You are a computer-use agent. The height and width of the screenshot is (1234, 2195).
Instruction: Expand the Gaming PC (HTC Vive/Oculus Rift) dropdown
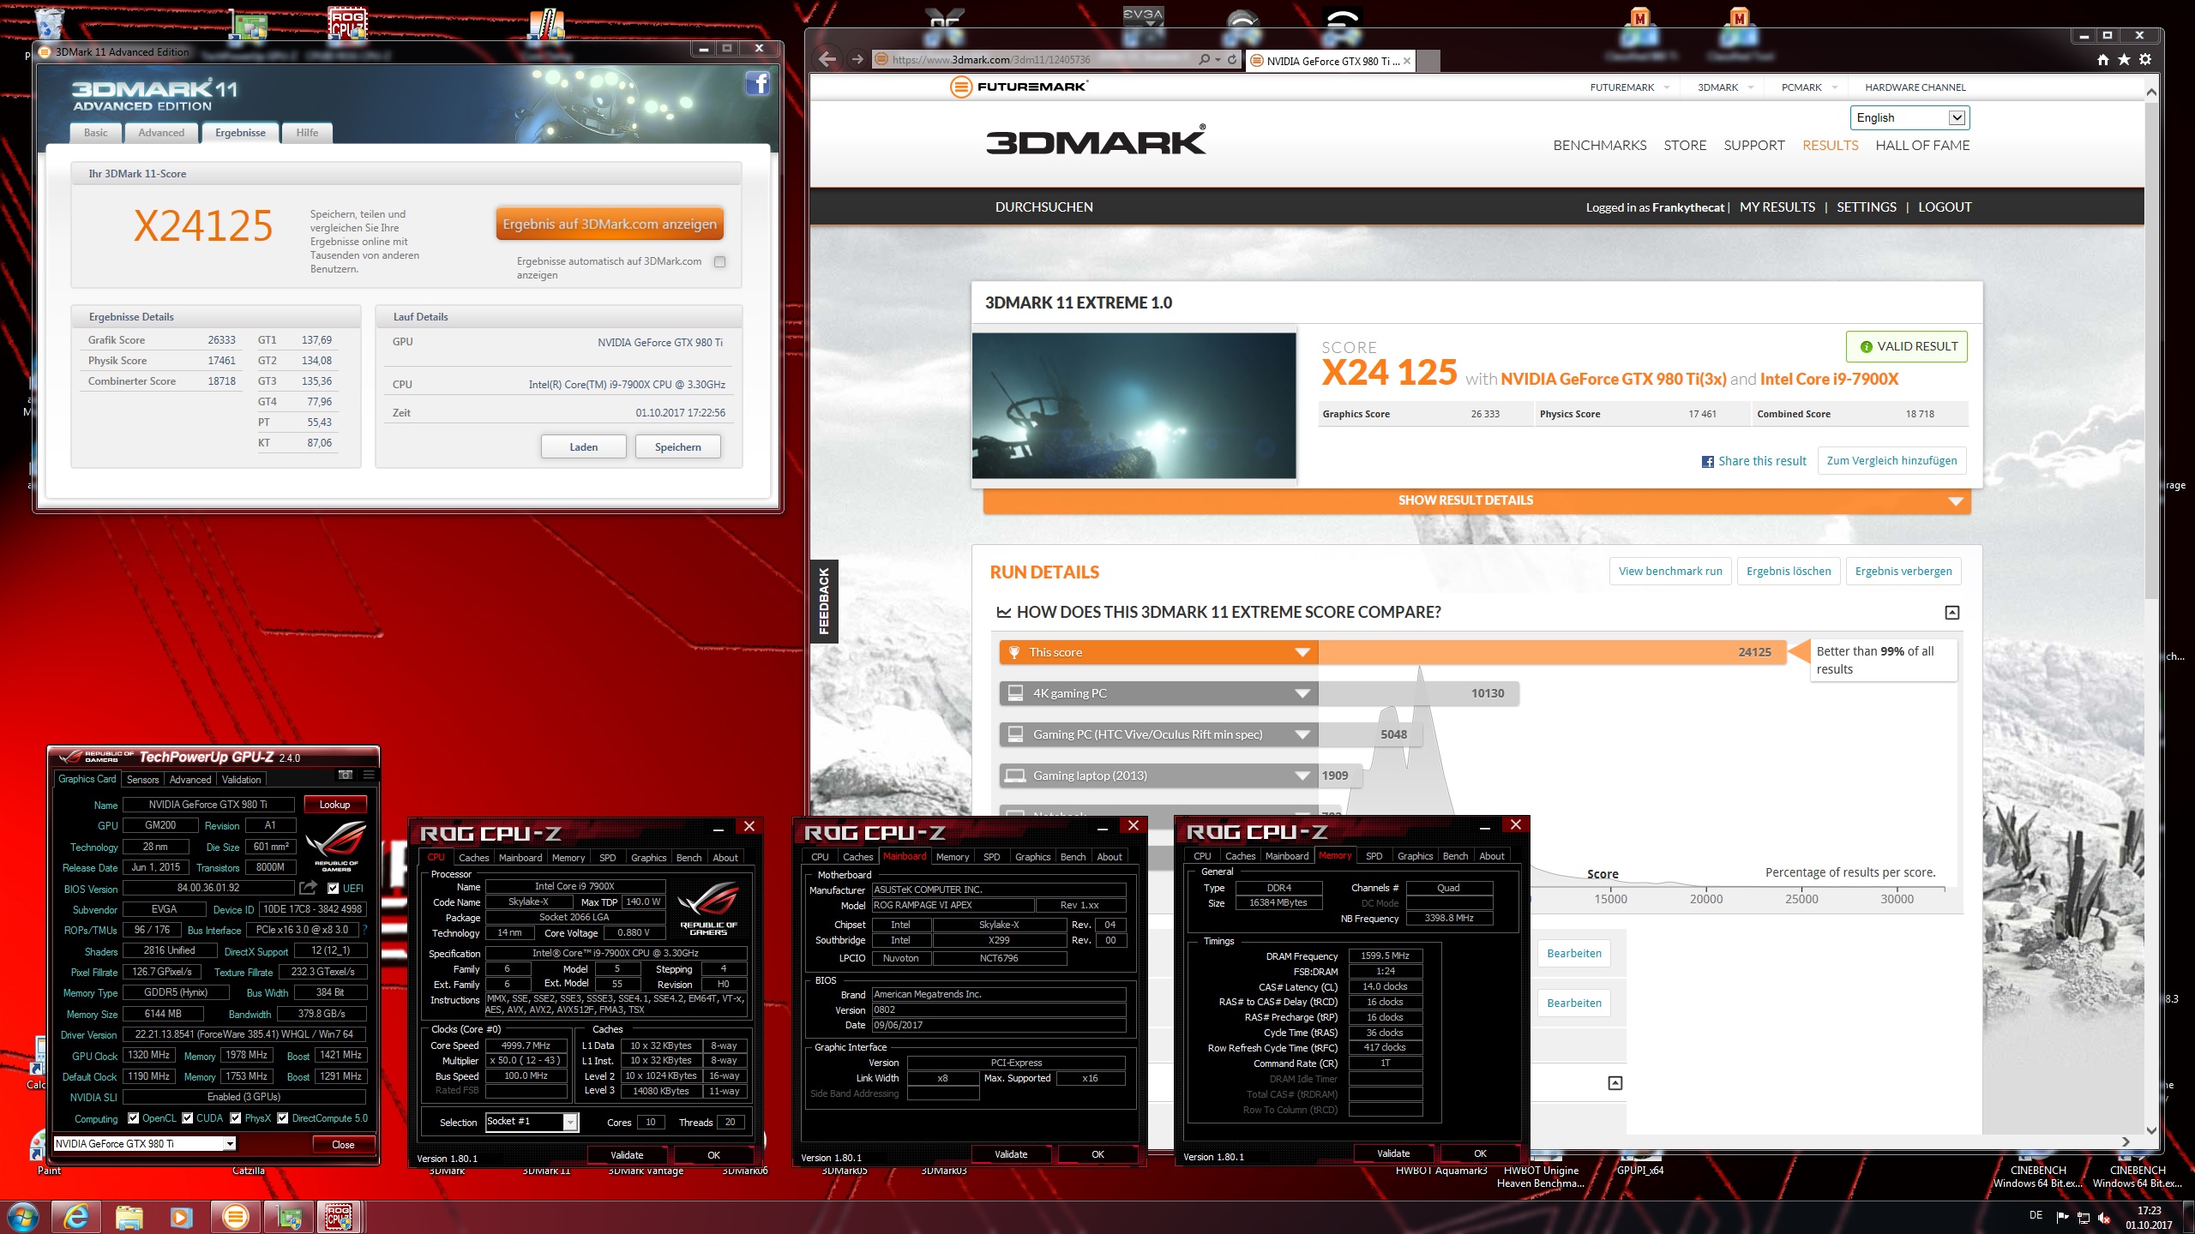point(1302,734)
